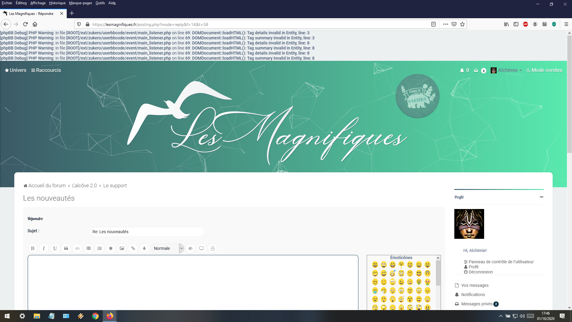Open the Fichier menu
572x322 pixels.
point(7,3)
